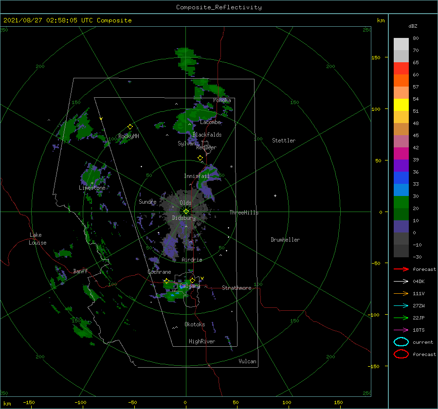
Task: Pick the purple 36-39 dBZ legend swatch
Action: point(401,166)
